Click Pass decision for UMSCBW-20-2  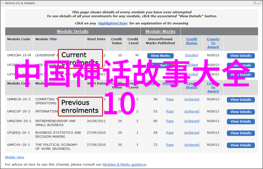coord(170,121)
